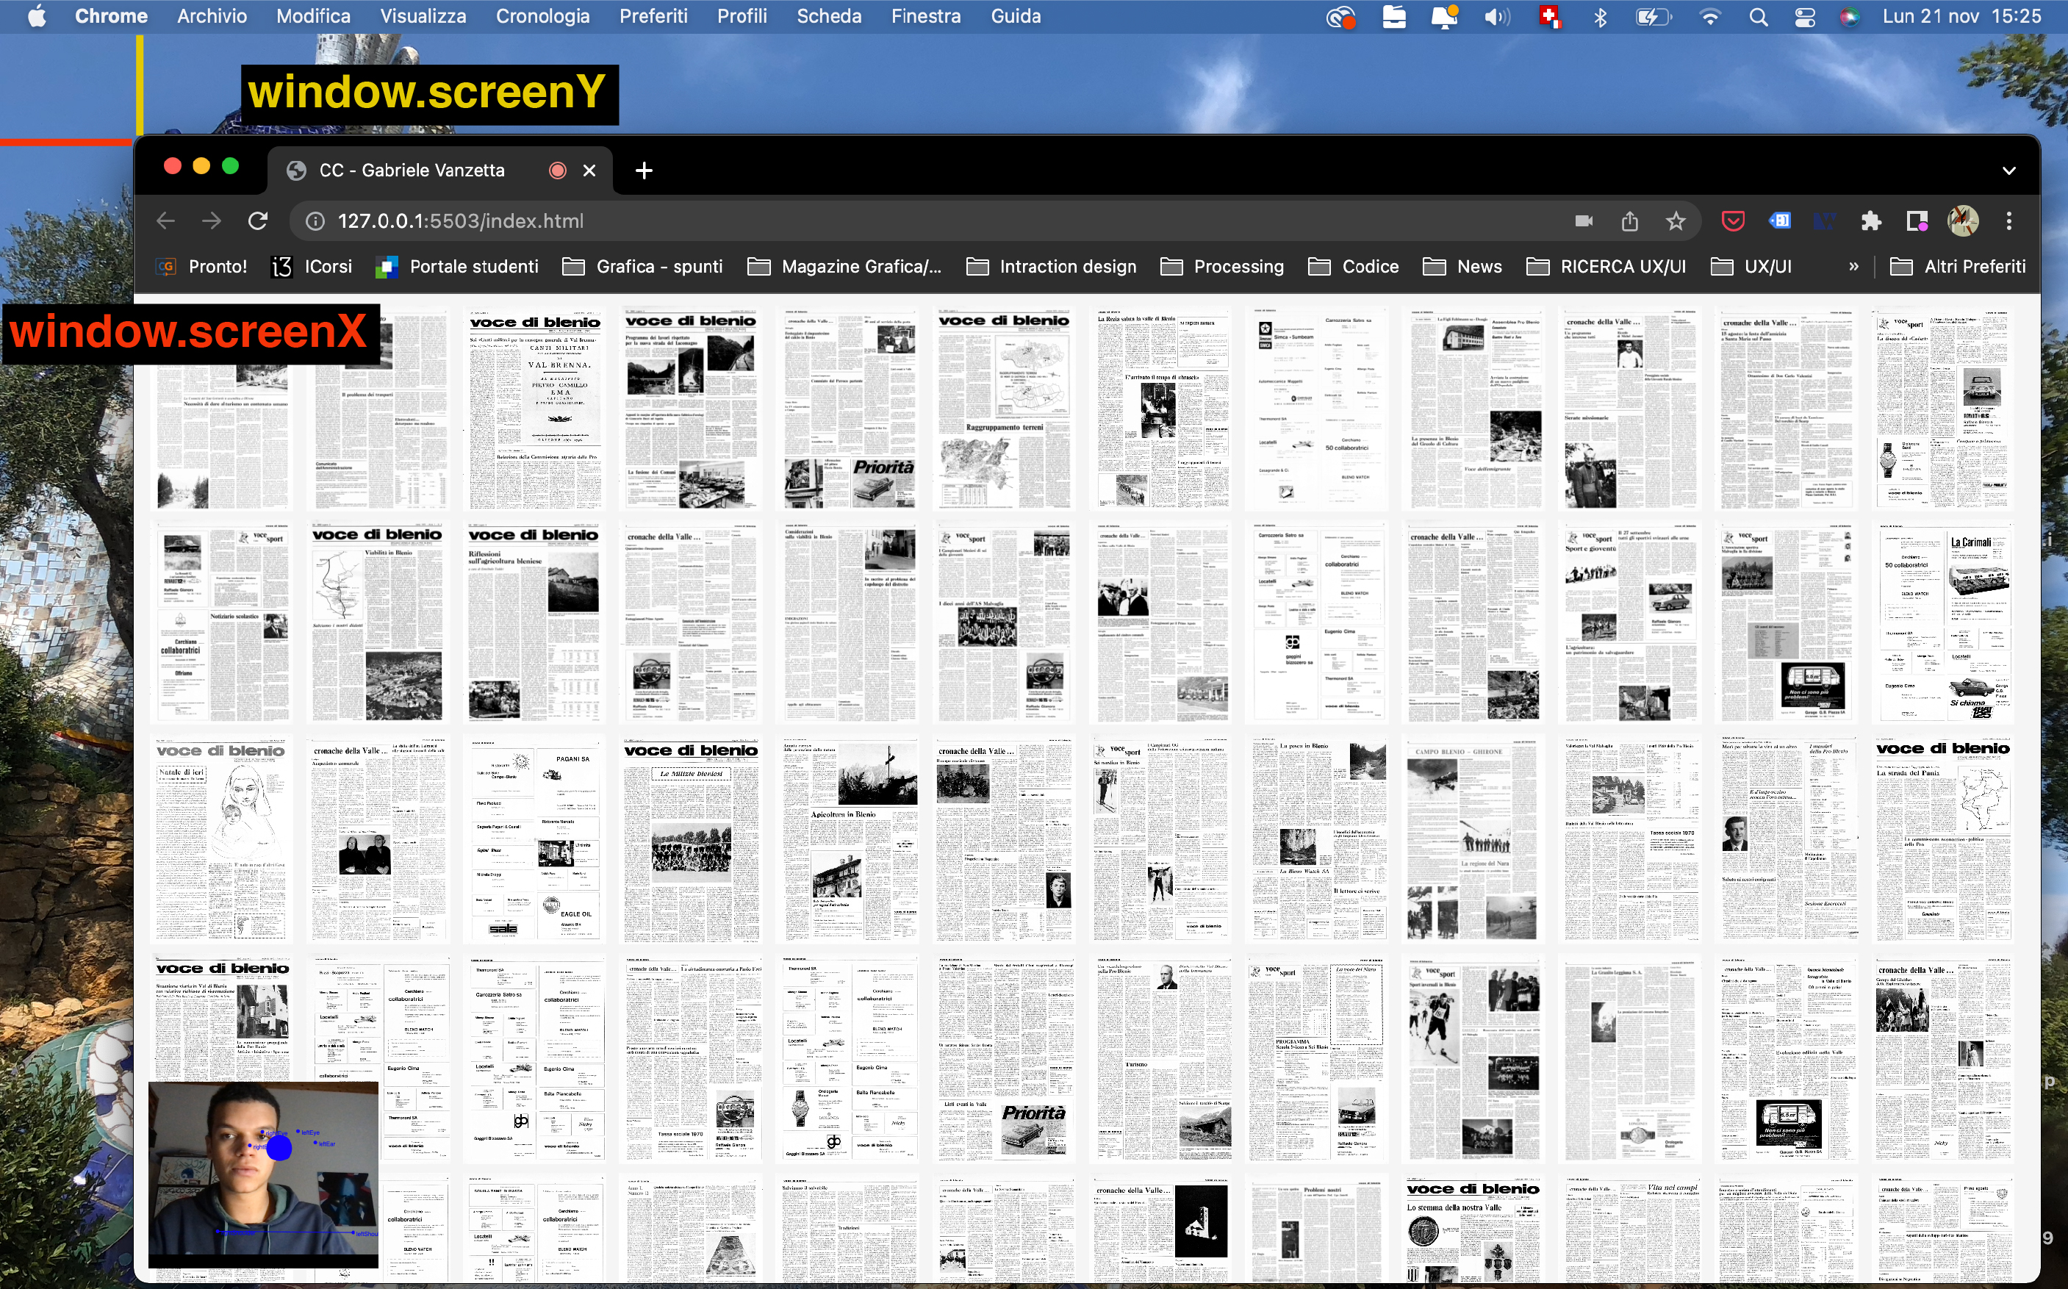Open the Chrome profile avatar
The image size is (2068, 1289).
[x=1963, y=220]
